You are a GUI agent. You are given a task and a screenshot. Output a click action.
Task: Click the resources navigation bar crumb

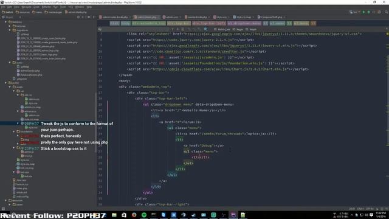pyautogui.click(x=23, y=12)
